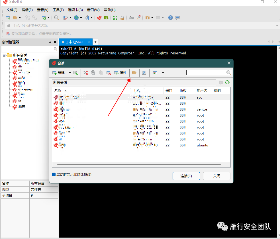Open the 文件(F) menu
Image resolution: width=280 pixels, height=239 pixels.
click(12, 10)
